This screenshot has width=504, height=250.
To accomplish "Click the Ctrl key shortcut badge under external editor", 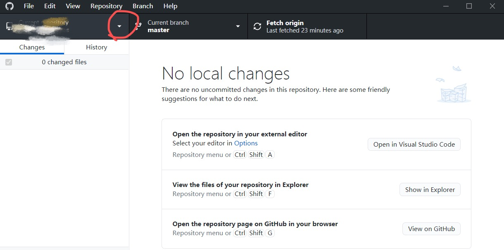I will tap(240, 154).
